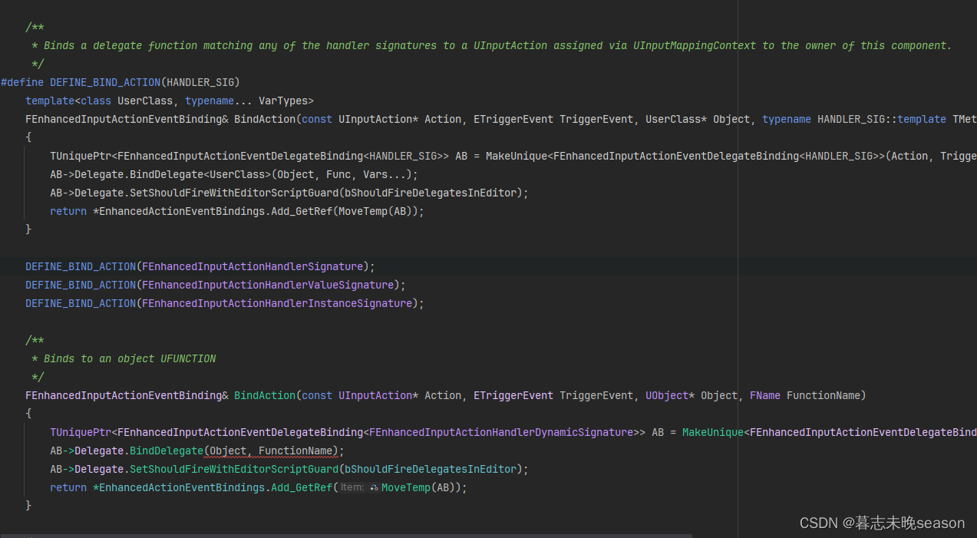Click the VarTypes template parameter

tap(283, 101)
